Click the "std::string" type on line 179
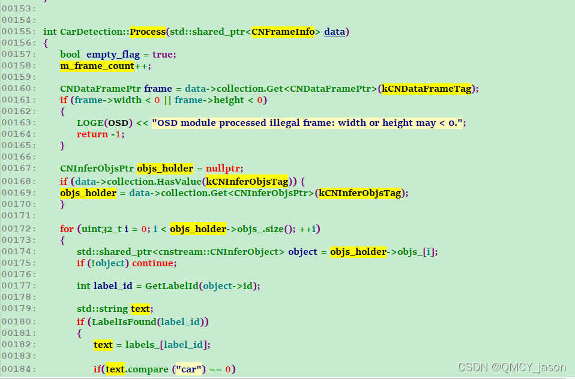 pos(102,309)
